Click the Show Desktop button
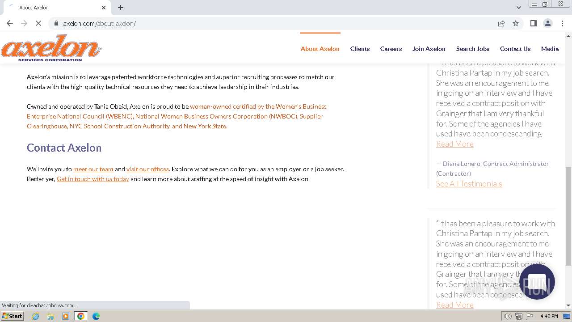Viewport: 572px width, 322px height. coord(567,316)
